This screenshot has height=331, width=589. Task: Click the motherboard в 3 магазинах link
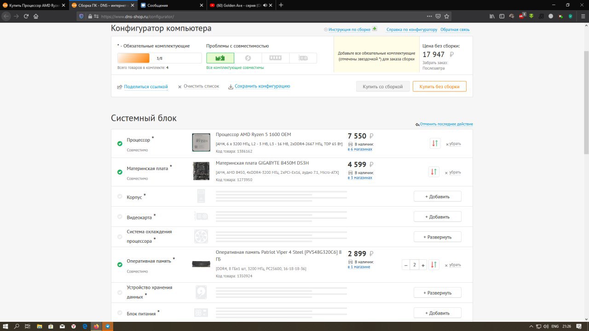click(360, 178)
